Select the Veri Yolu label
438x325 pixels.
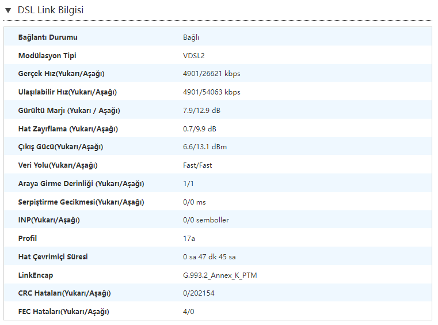tap(58, 165)
